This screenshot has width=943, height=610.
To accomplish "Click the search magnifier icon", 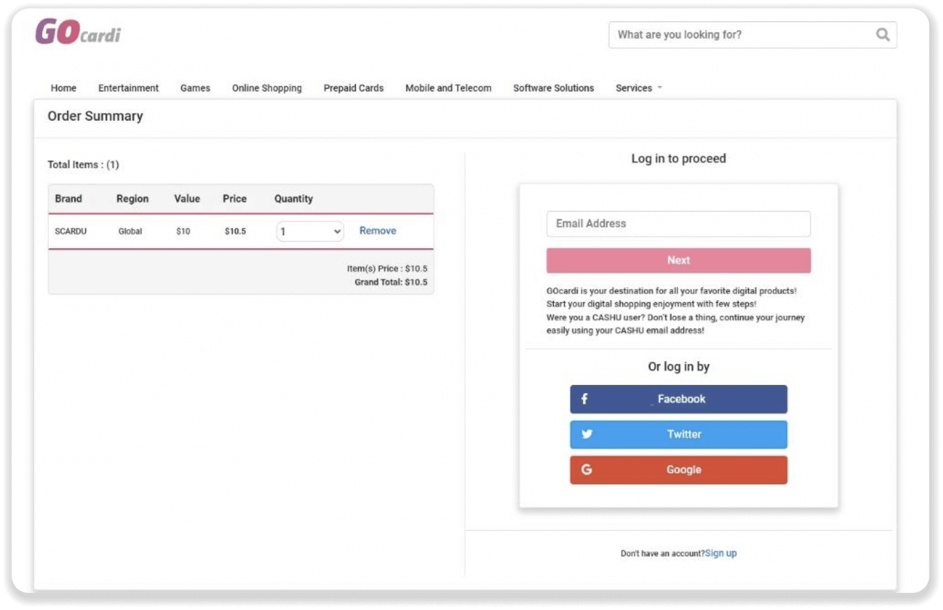I will 882,35.
